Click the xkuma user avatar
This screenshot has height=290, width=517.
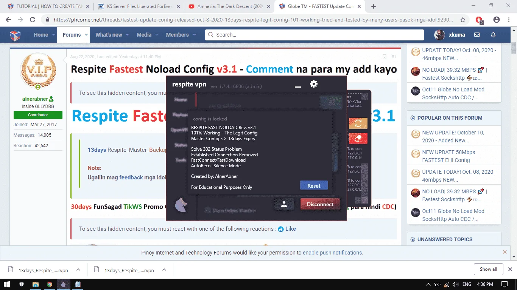click(x=439, y=35)
